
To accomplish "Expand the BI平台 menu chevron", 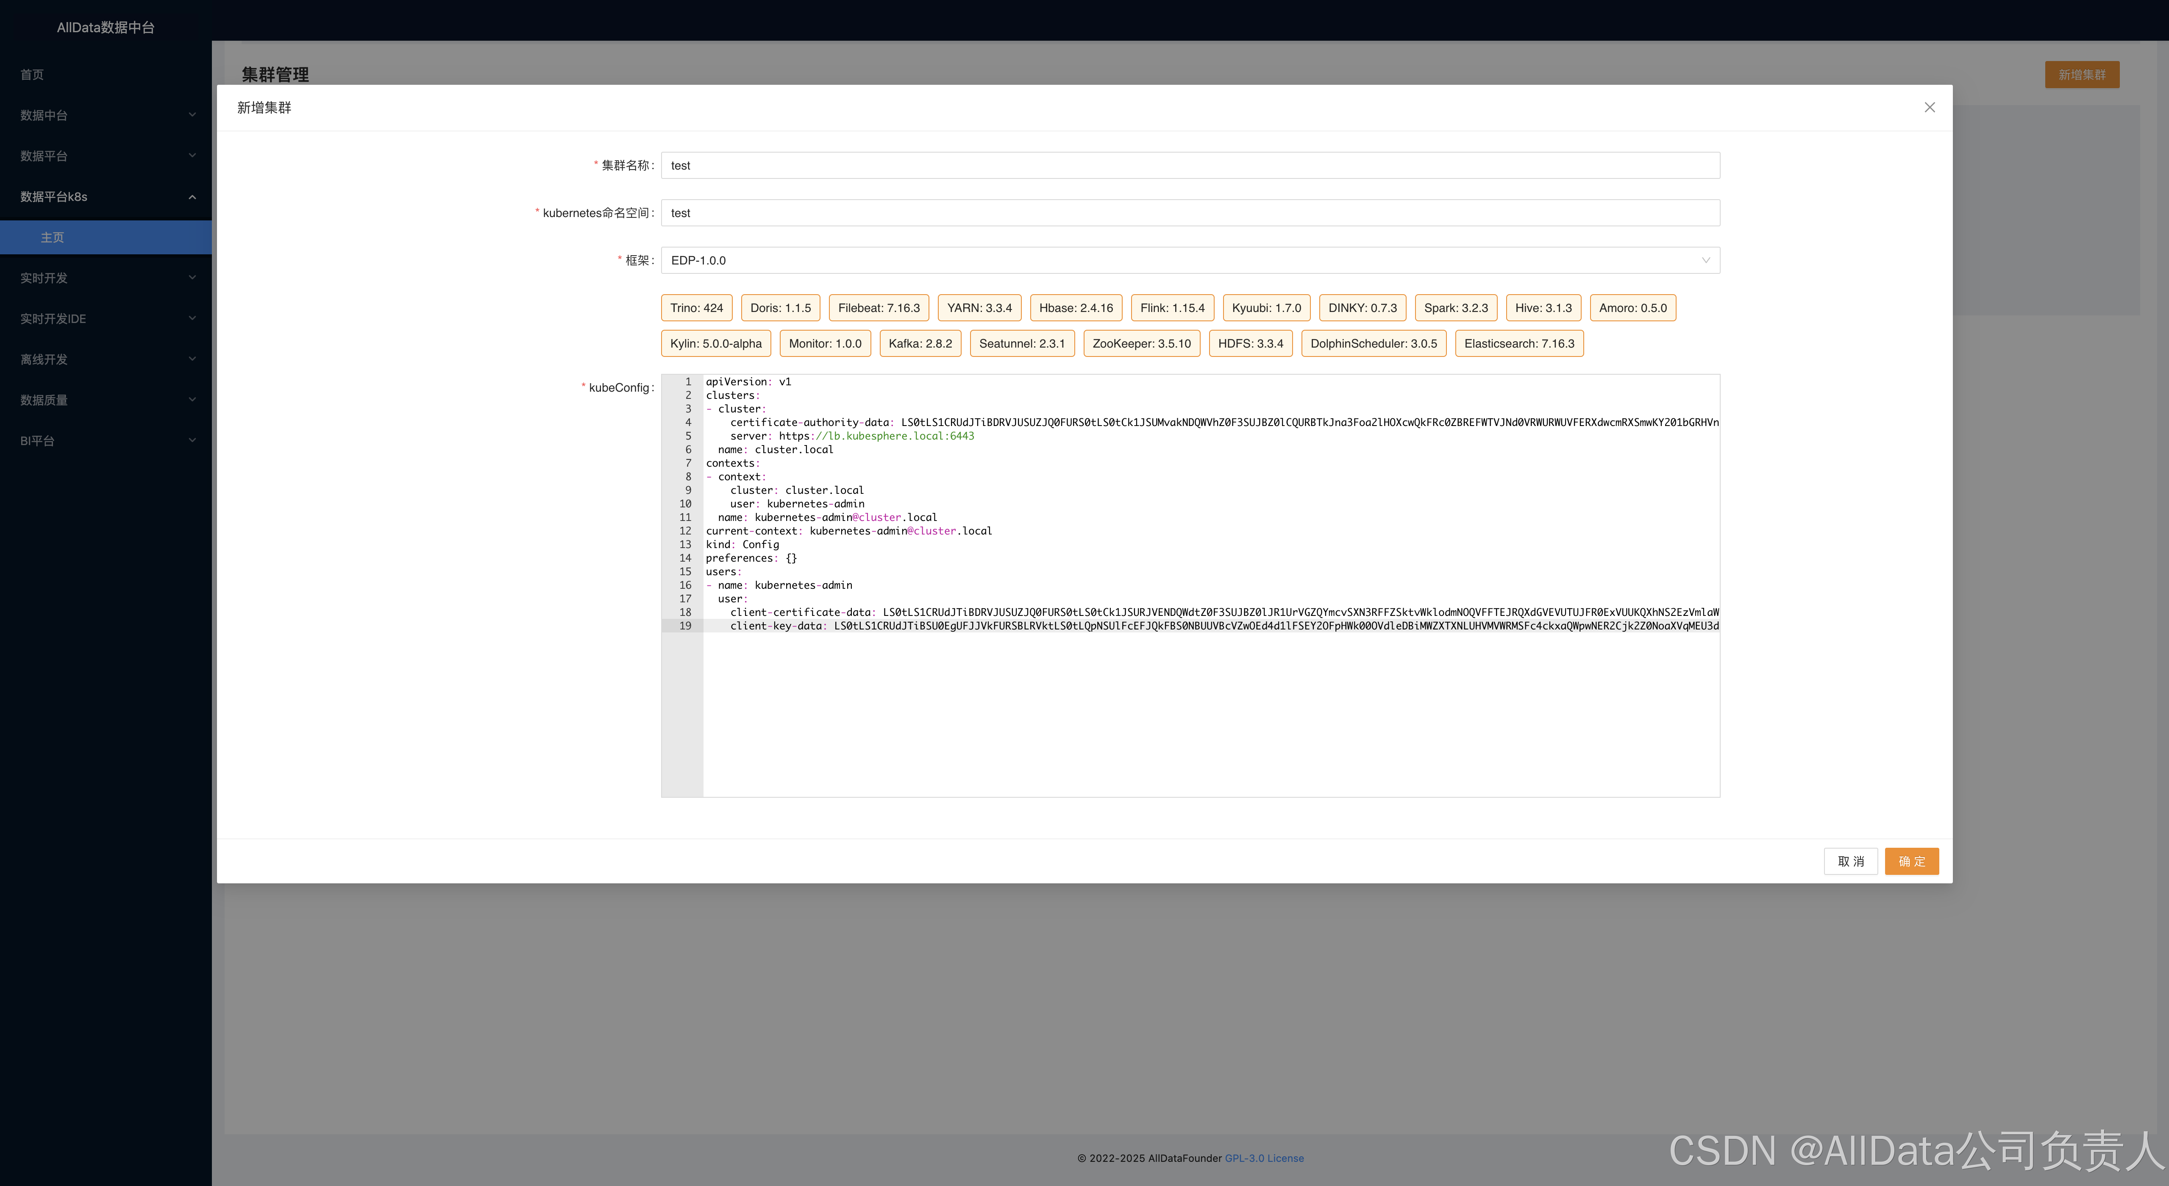I will (192, 440).
